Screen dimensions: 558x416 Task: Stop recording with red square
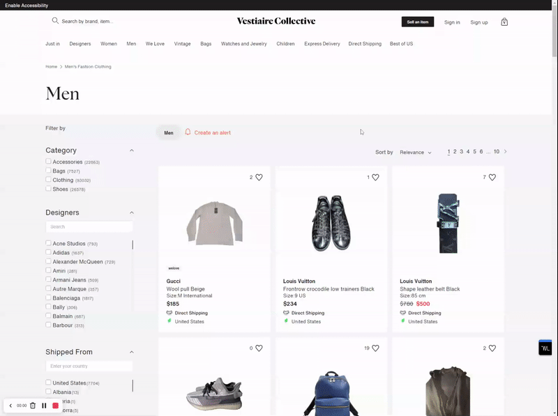(56, 406)
